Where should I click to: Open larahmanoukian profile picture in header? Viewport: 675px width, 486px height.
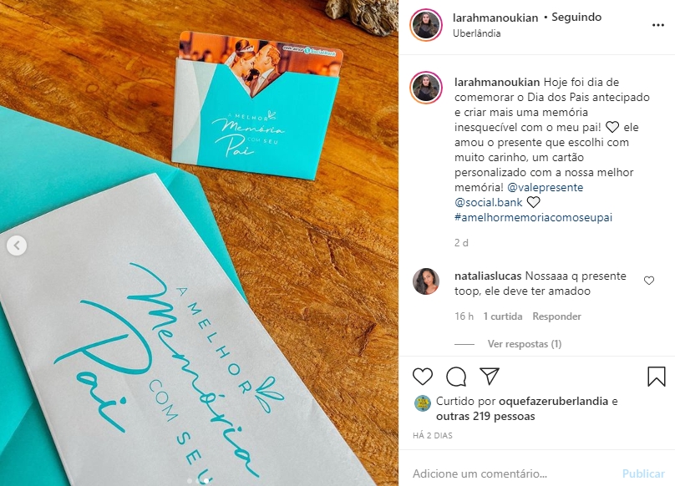(x=426, y=25)
